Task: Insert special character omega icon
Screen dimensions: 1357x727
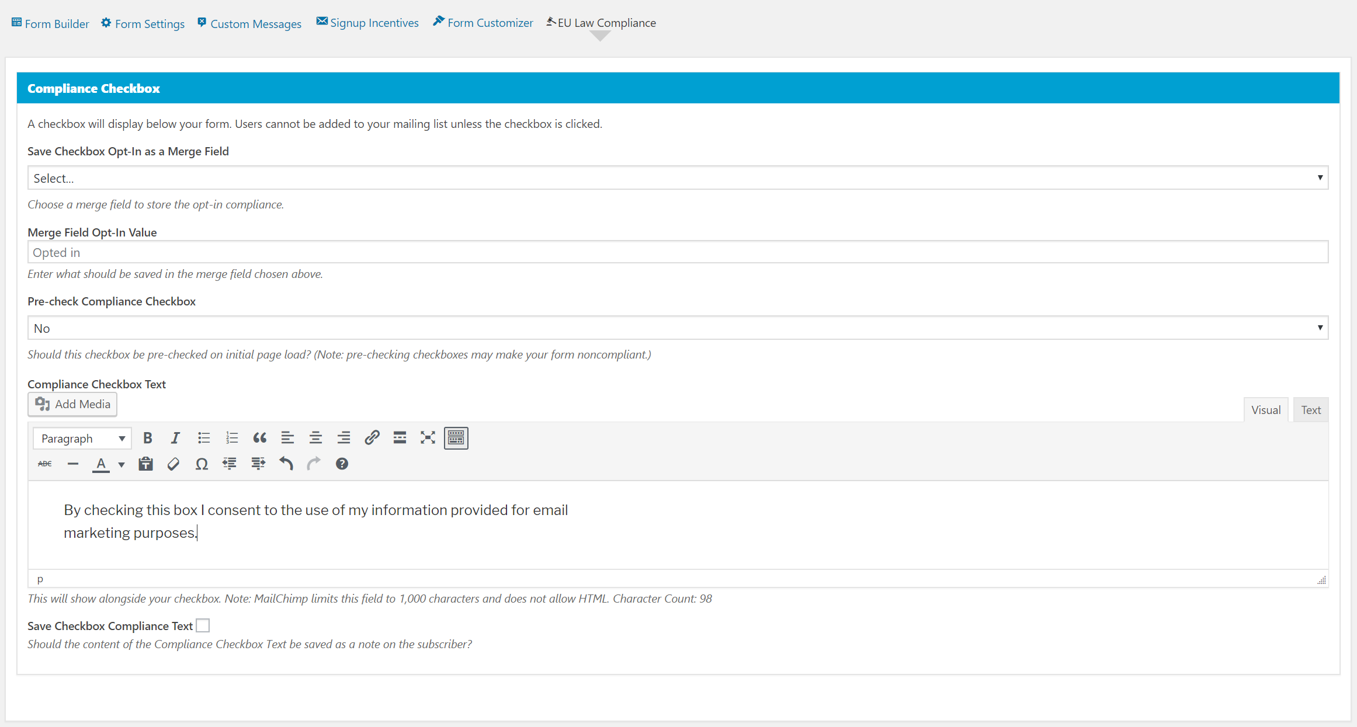Action: (202, 464)
